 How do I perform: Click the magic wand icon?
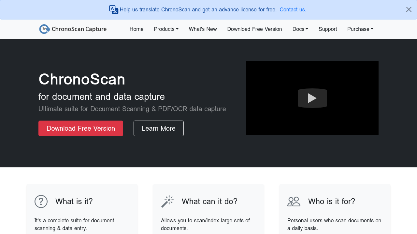[x=167, y=201]
